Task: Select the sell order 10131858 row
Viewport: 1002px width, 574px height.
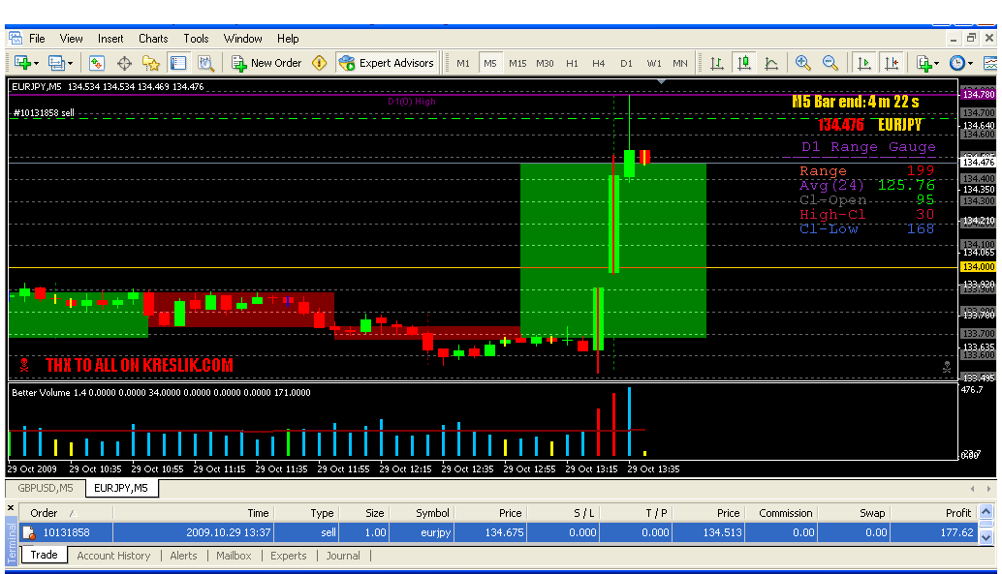Action: [485, 532]
